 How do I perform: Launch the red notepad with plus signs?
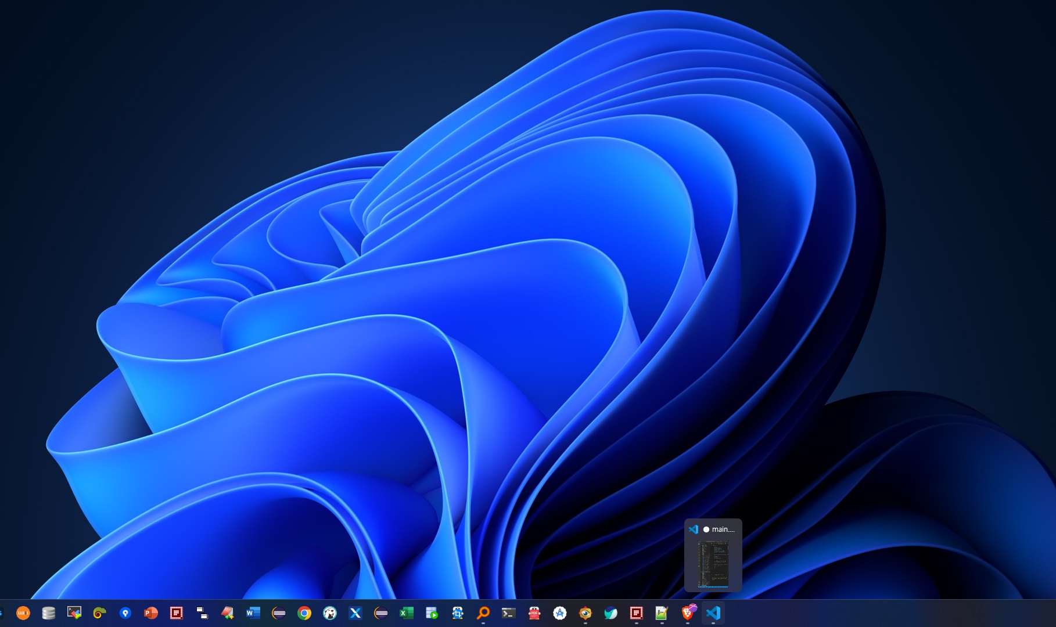click(228, 613)
